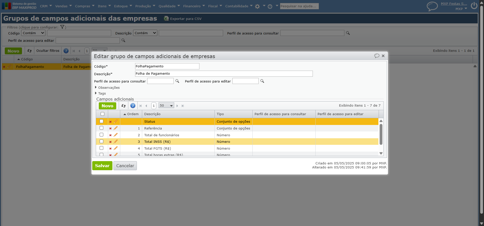Click Novo in Campos adicionais toolbar
Viewport: 484px width, 226px height.
pyautogui.click(x=107, y=106)
